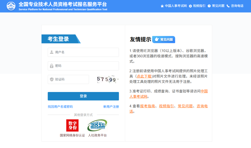Open 咨询电话 in the header navigation
Viewport: 251px width, 148px height.
237,6
